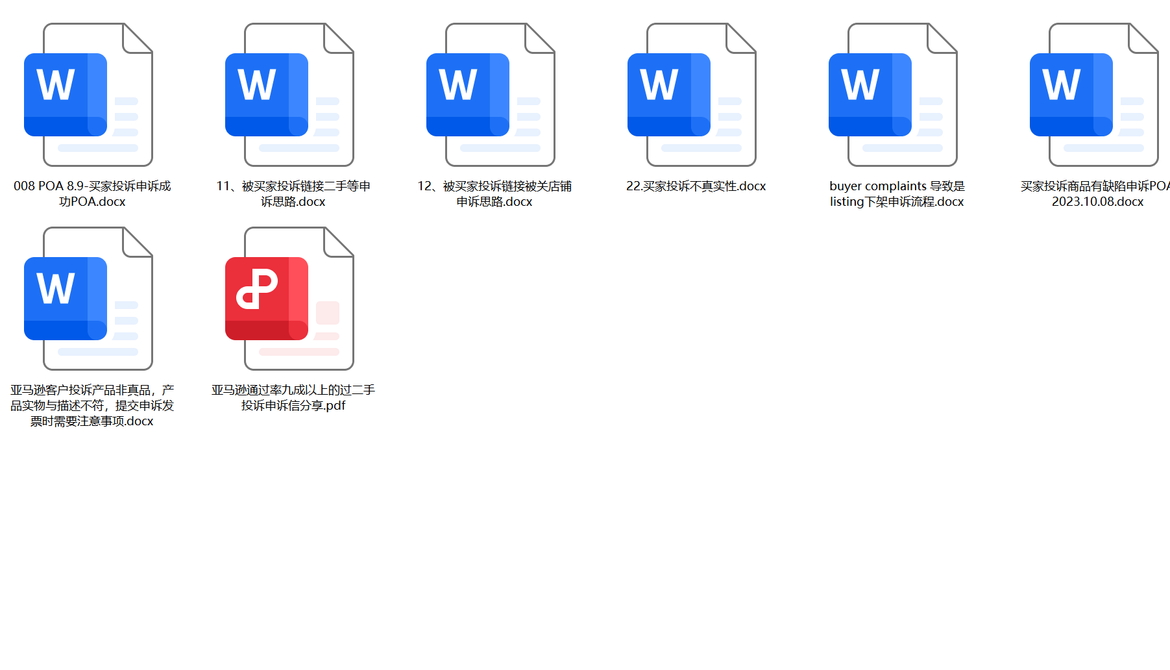Image resolution: width=1170 pixels, height=670 pixels.
Task: Select the 买家投诉商品有缺陷申诉POA file icon
Action: (1098, 95)
